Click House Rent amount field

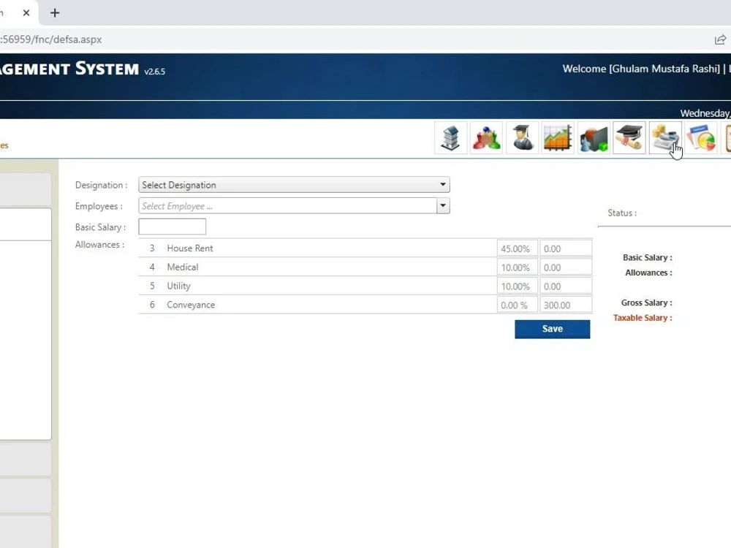(566, 248)
